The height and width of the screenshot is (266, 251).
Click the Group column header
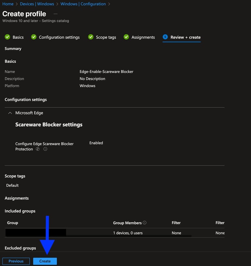pyautogui.click(x=12, y=223)
